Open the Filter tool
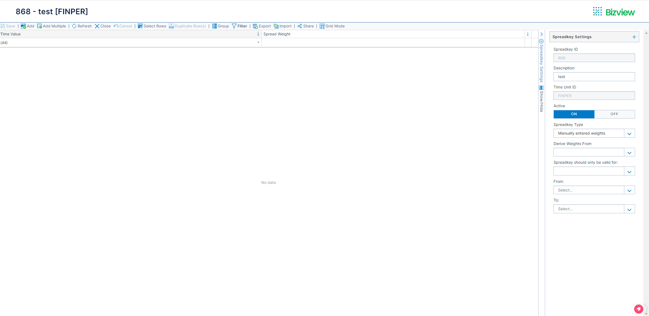Viewport: 649px width, 316px height. pos(239,26)
